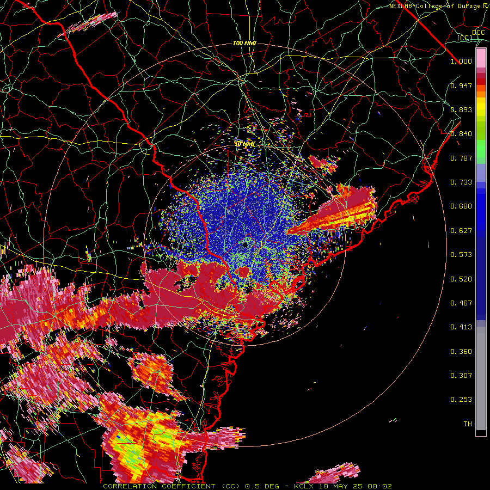Click the TH label at scale bottom

tap(468, 424)
